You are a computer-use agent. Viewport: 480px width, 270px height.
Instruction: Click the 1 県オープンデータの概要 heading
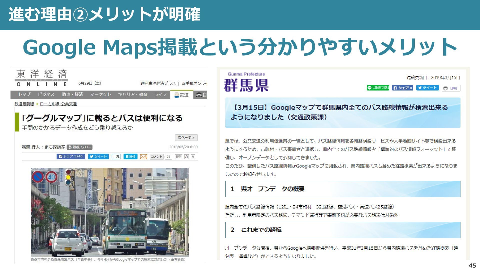(x=343, y=189)
